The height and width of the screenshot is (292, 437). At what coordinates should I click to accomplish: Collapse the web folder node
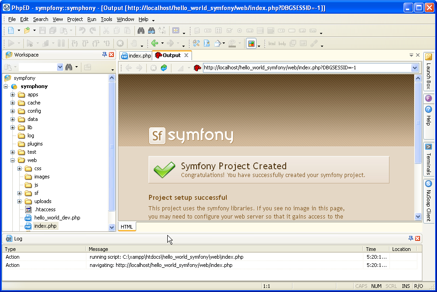tap(13, 160)
